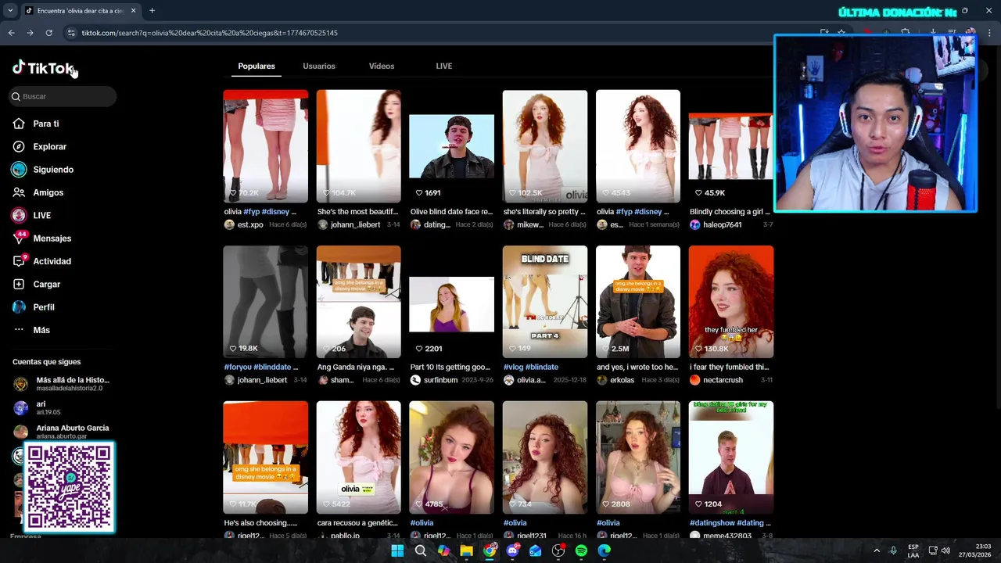Expand the tab search dropdown
This screenshot has height=563, width=1001.
click(10, 11)
